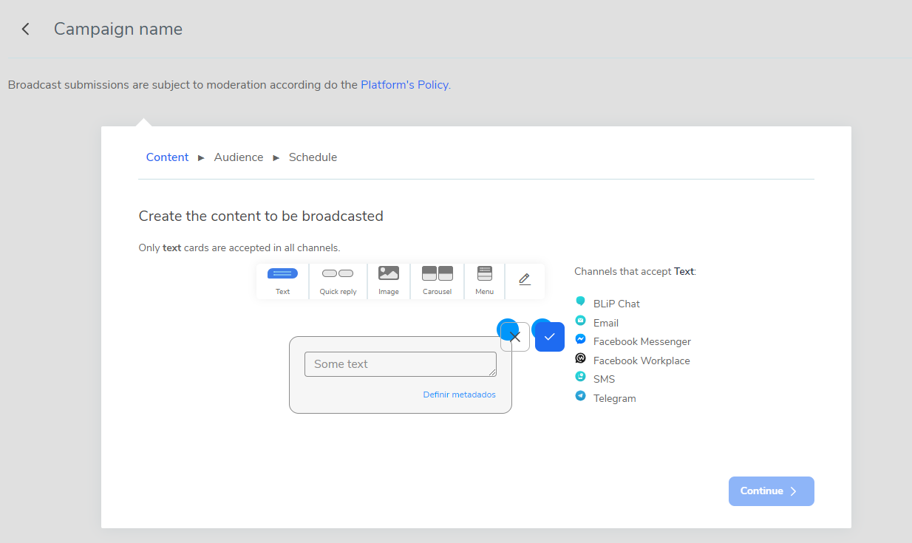This screenshot has height=543, width=912.
Task: Click the Campaign name title
Action: click(118, 29)
